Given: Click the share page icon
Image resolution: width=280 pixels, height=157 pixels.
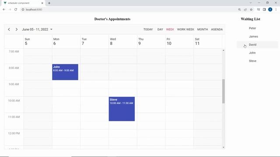Looking at the screenshot, I should coord(245,10).
